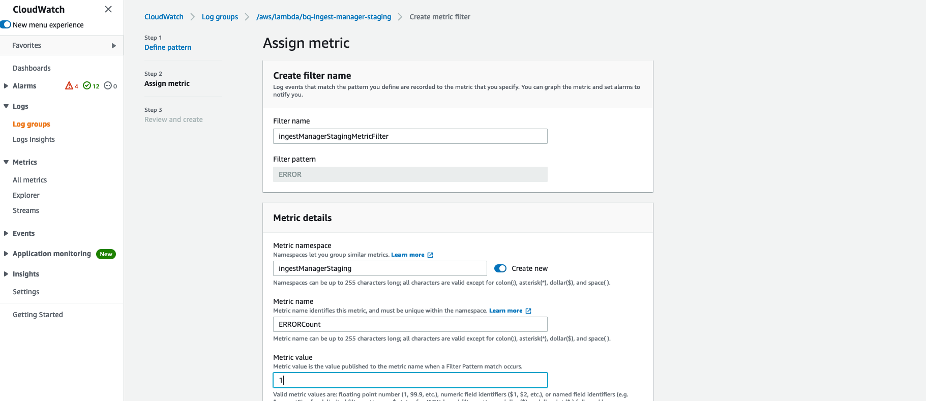Open the Log groups breadcrumb link
The image size is (926, 401).
point(220,17)
